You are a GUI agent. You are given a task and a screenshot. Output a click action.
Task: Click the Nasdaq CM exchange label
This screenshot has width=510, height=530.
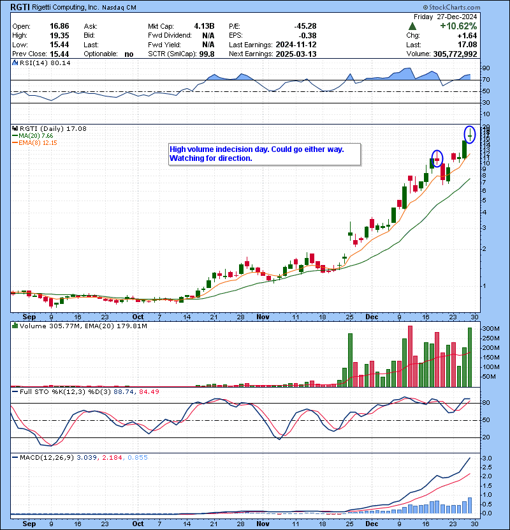[x=119, y=8]
